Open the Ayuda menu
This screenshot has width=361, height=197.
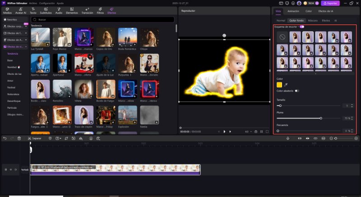[60, 3]
